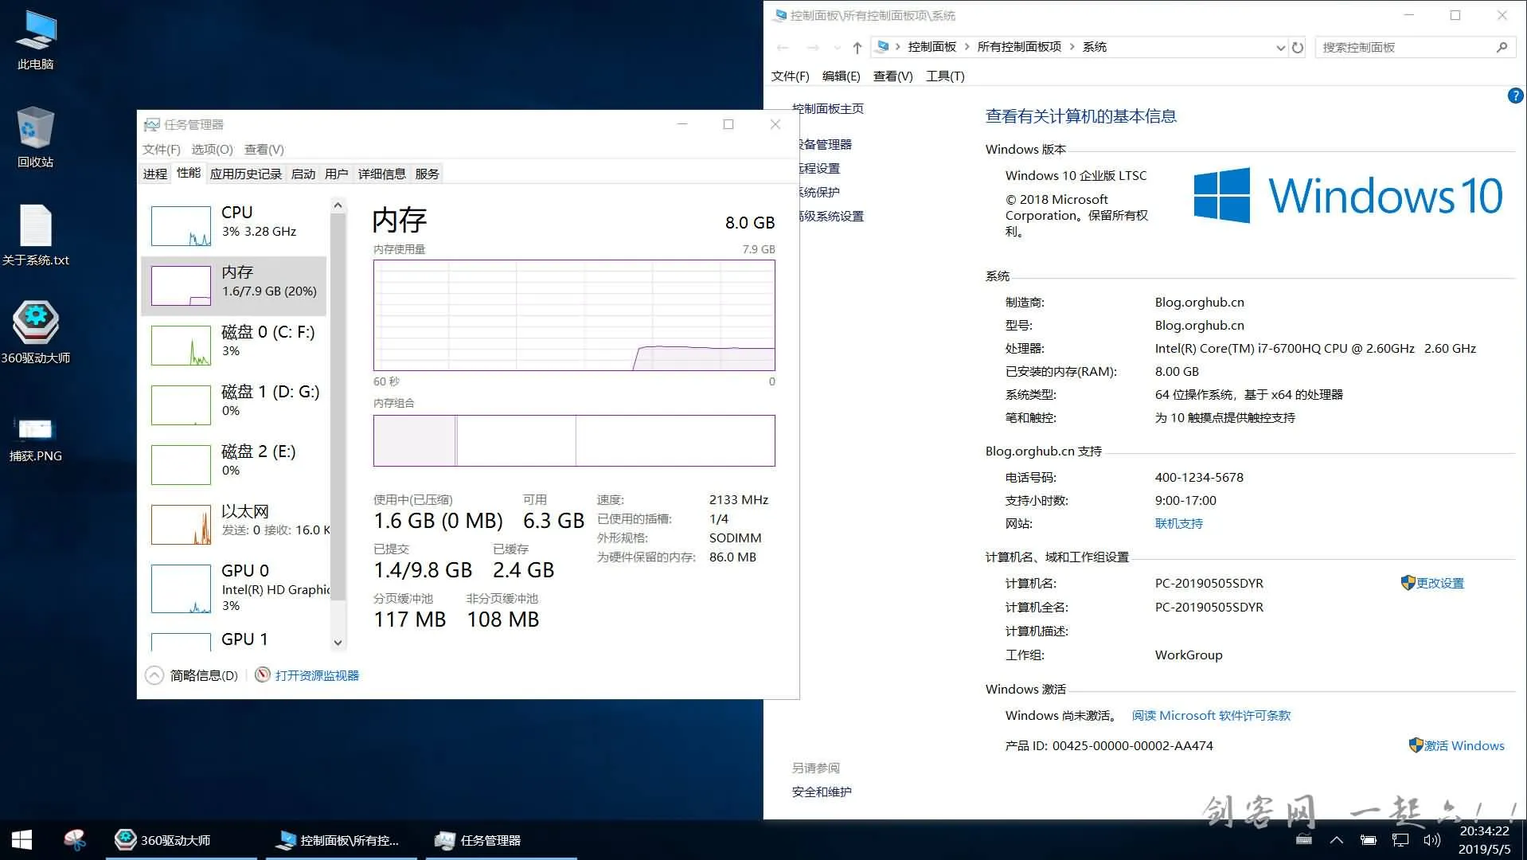Open the Windows Start menu
This screenshot has width=1527, height=860.
coord(21,840)
